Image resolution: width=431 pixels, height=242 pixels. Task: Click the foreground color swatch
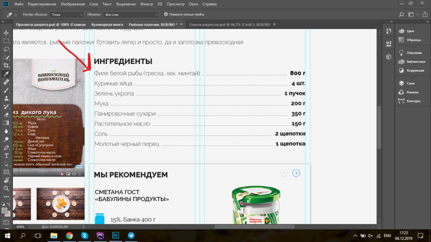pyautogui.click(x=4, y=210)
